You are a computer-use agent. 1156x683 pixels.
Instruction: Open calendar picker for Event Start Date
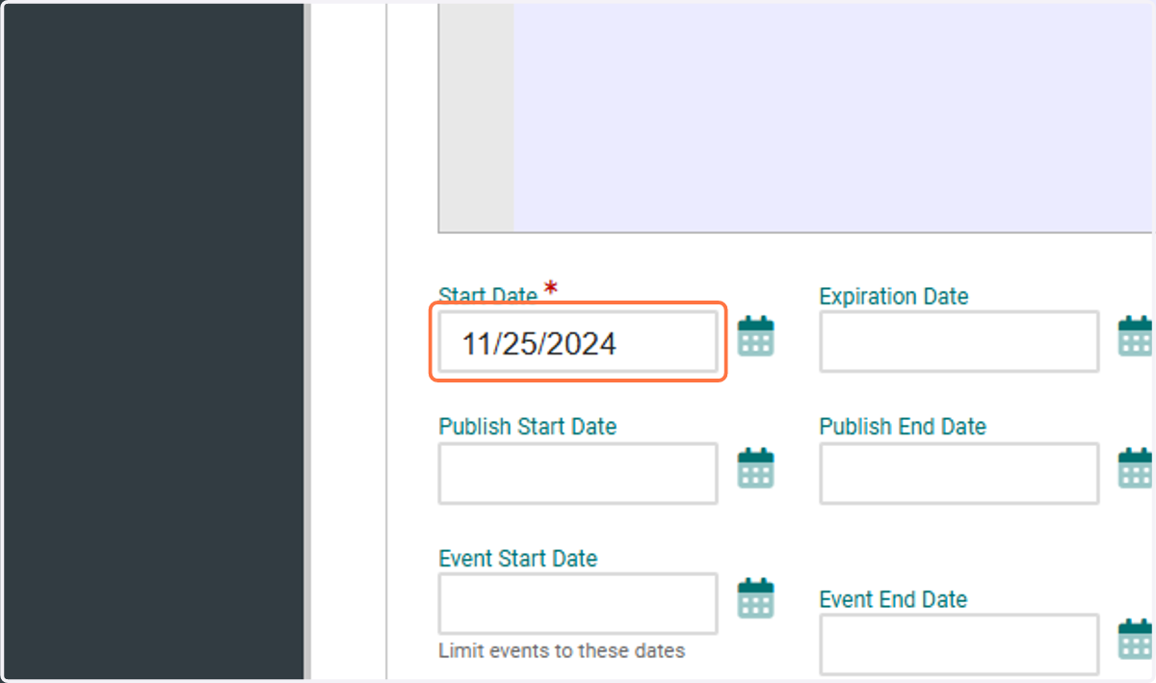[x=756, y=598]
